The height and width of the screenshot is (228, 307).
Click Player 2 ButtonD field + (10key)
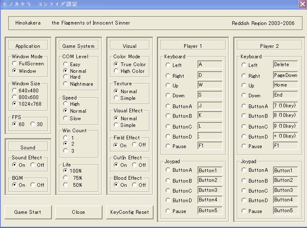[x=285, y=136]
